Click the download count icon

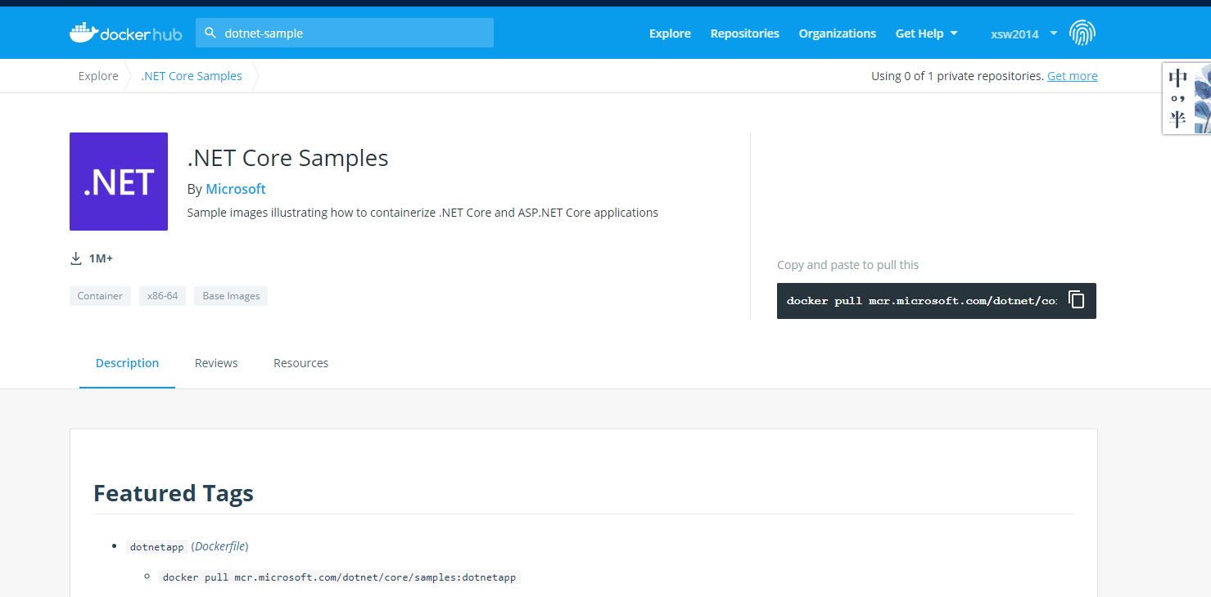76,258
